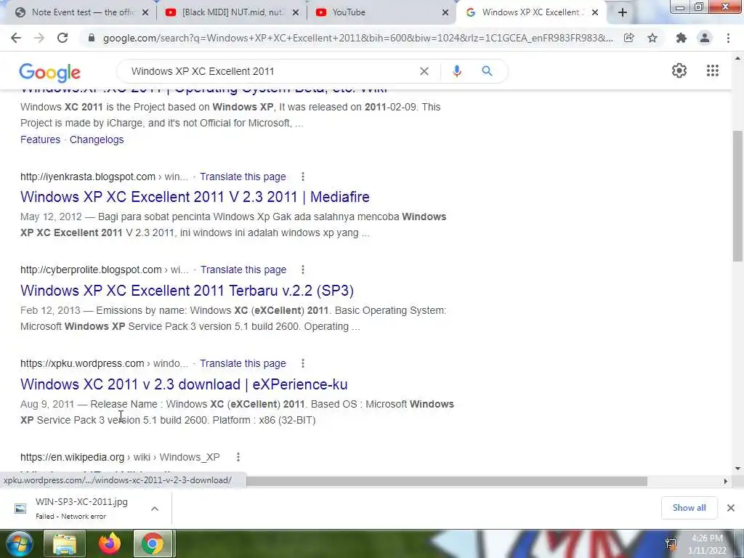
Task: Click the padlock site info icon
Action: click(x=92, y=38)
